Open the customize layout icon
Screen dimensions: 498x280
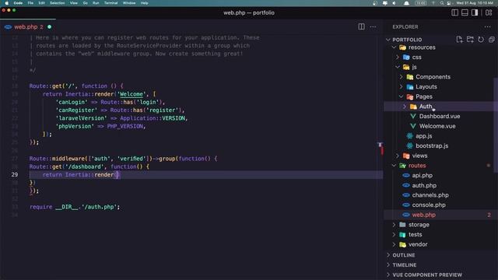click(x=489, y=12)
